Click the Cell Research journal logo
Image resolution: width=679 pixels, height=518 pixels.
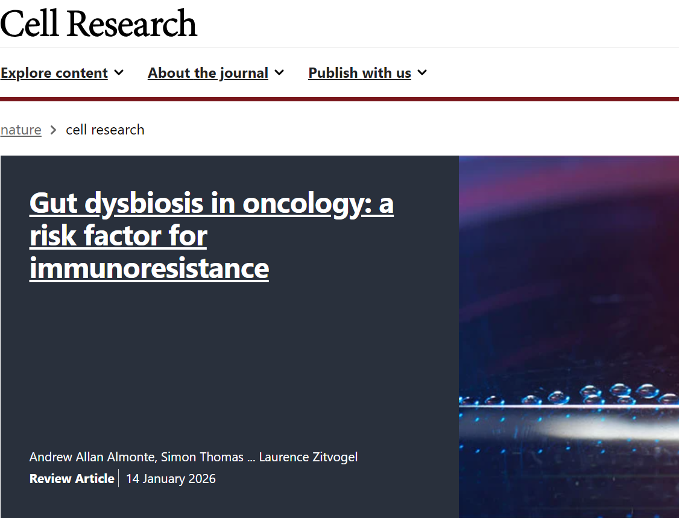coord(98,24)
